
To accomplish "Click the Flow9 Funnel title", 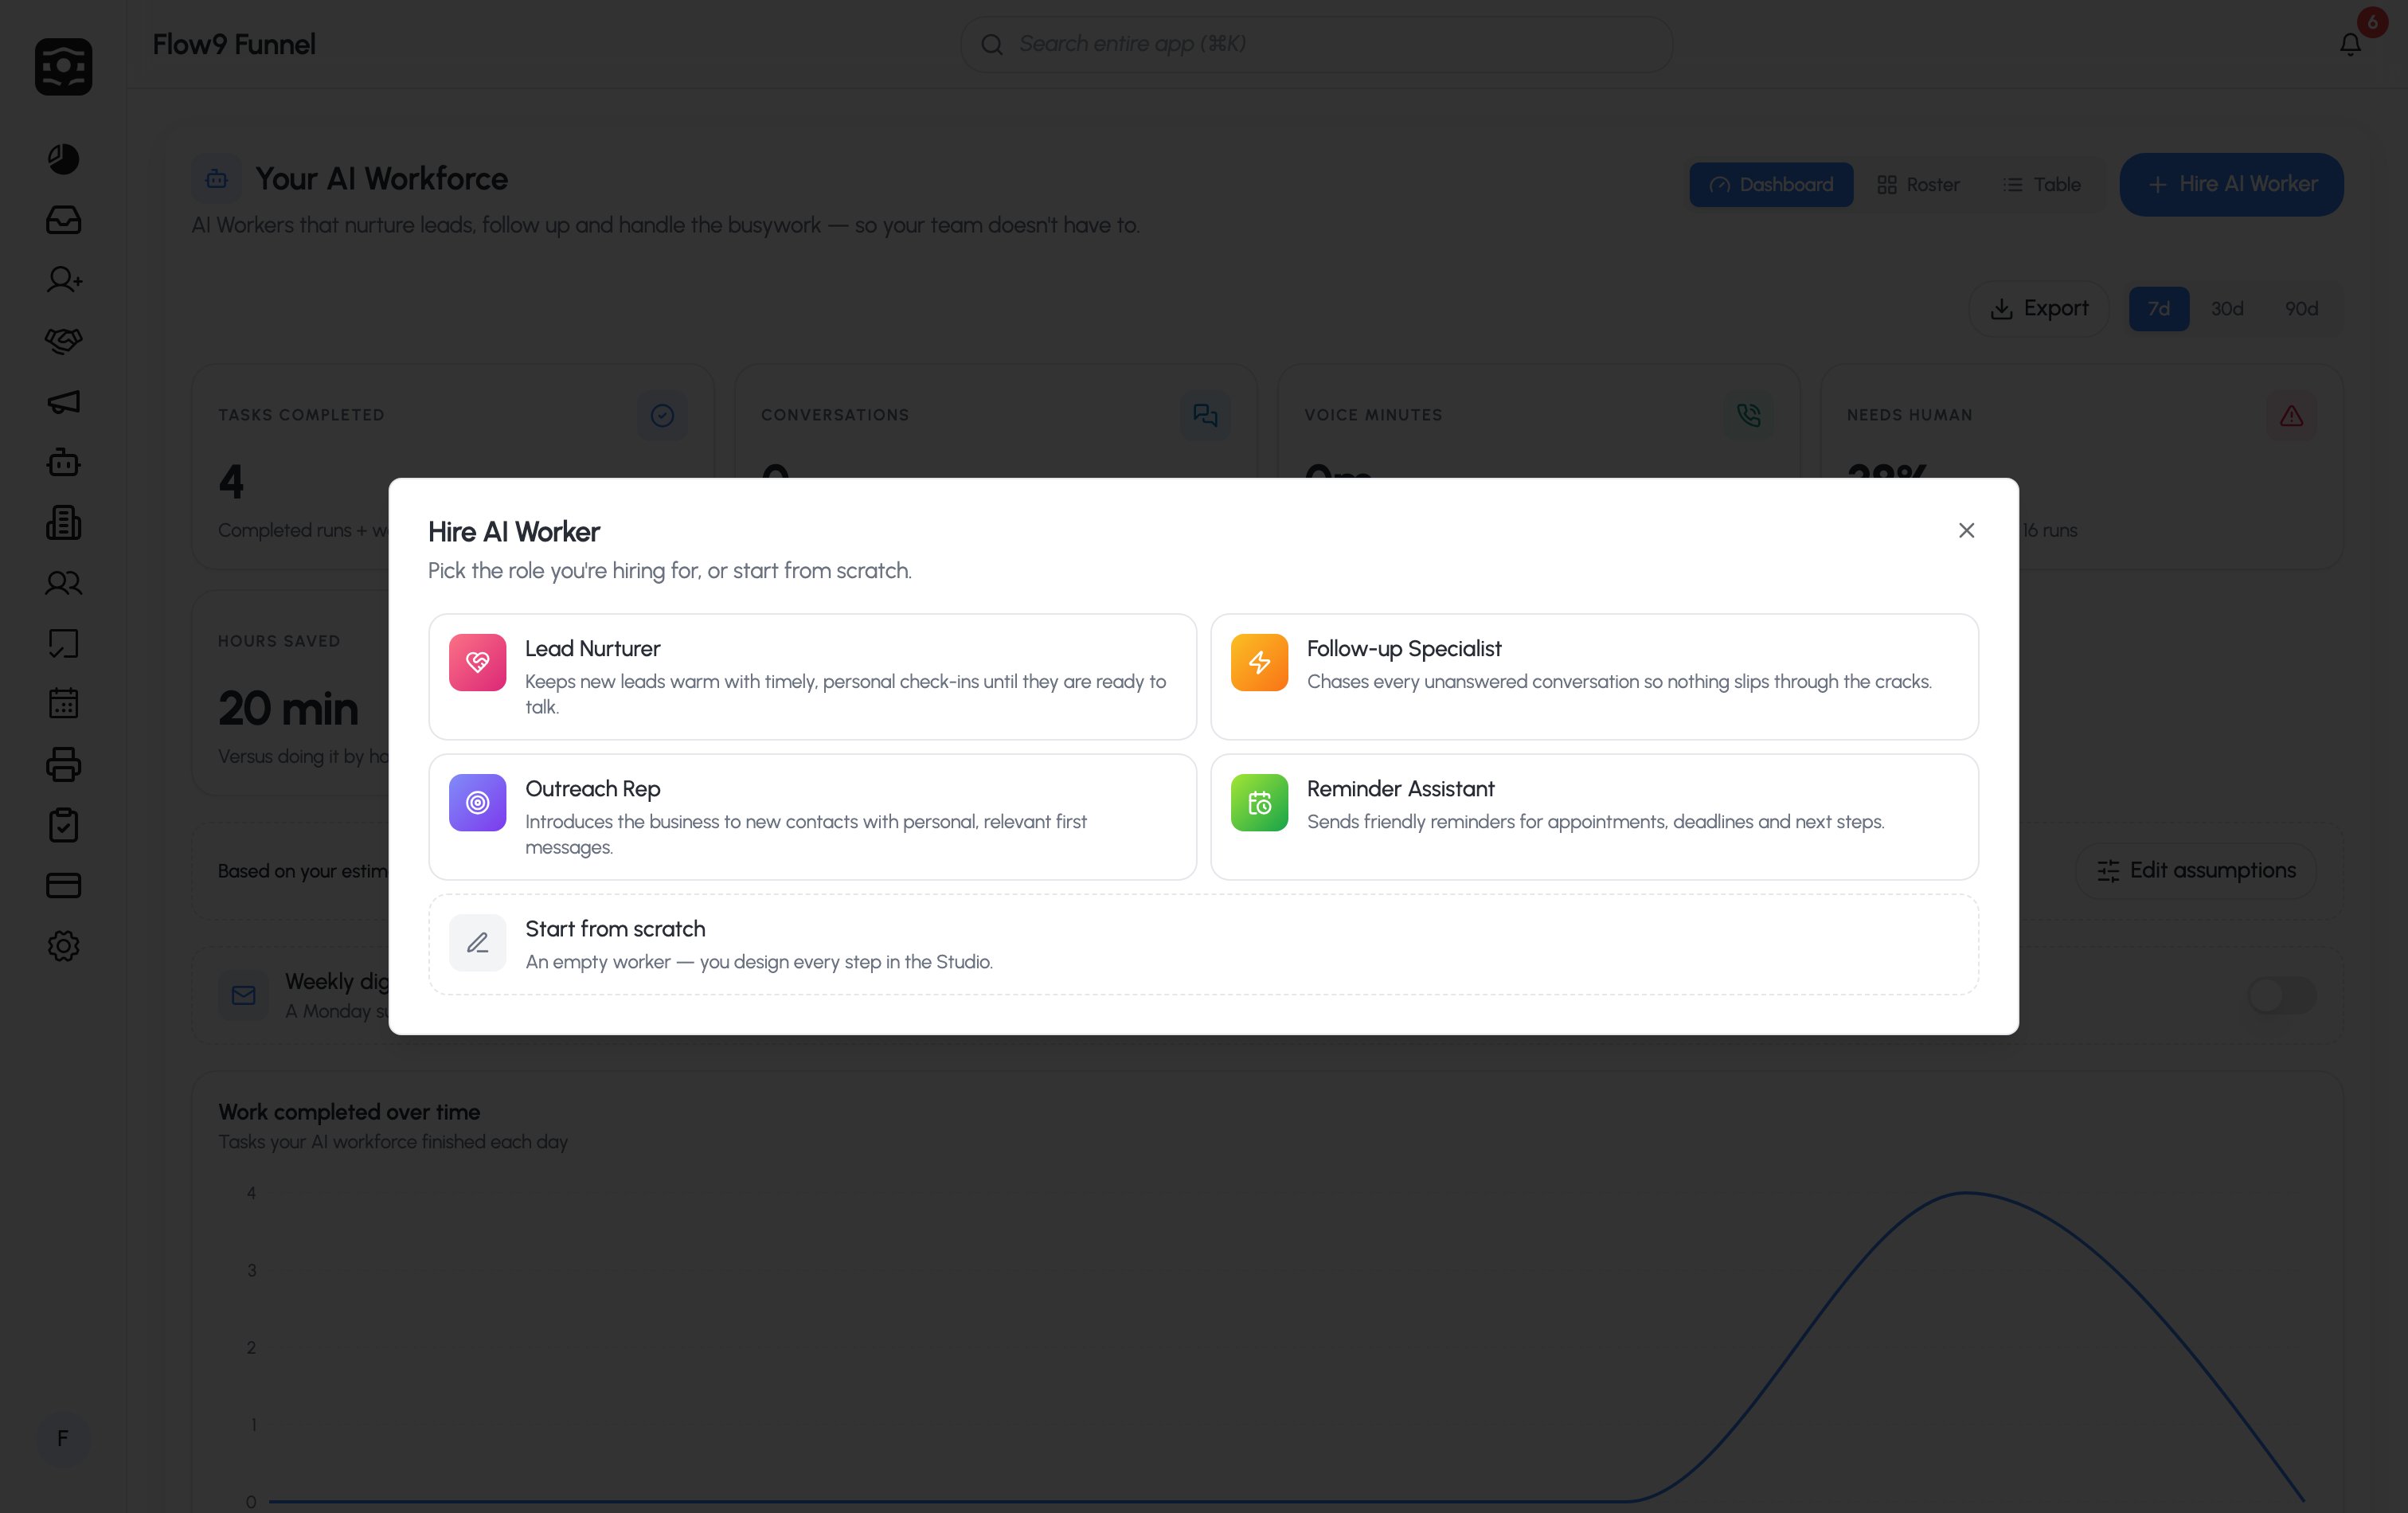I will (x=234, y=45).
